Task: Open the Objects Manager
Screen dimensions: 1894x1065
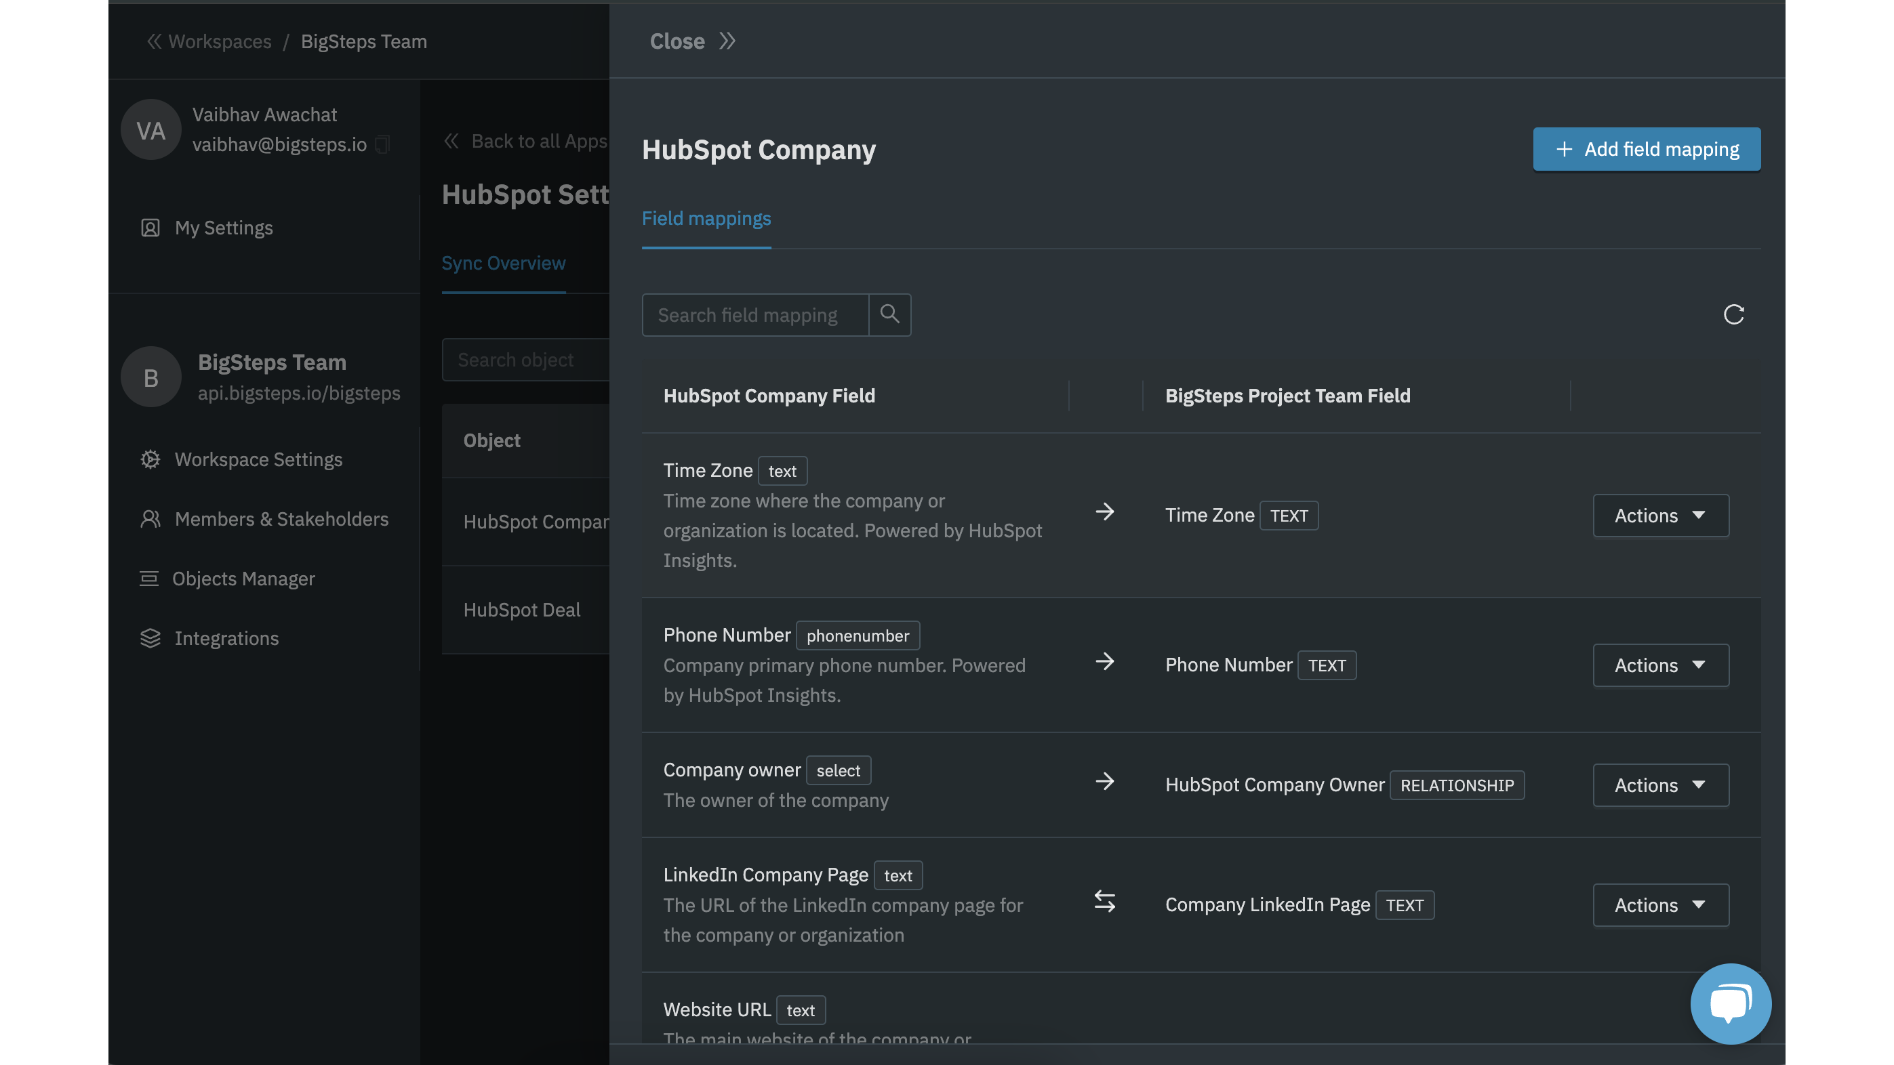Action: click(243, 579)
